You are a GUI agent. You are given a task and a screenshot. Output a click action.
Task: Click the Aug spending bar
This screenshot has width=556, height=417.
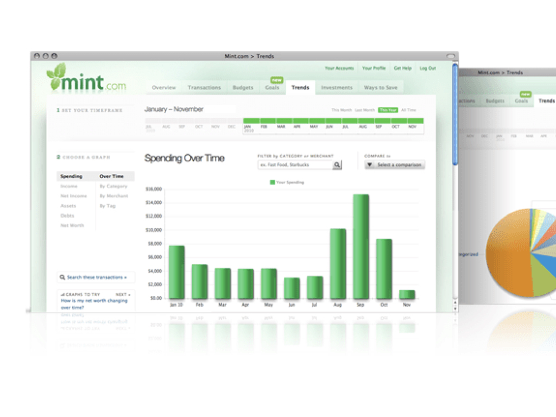tap(338, 263)
